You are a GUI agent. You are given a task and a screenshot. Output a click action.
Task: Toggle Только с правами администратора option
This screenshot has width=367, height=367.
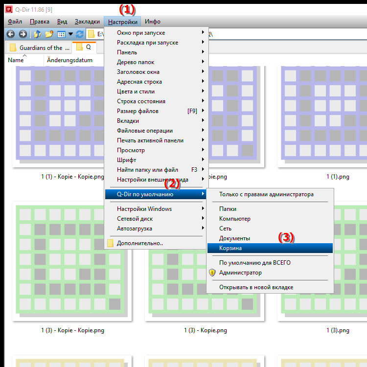click(270, 194)
